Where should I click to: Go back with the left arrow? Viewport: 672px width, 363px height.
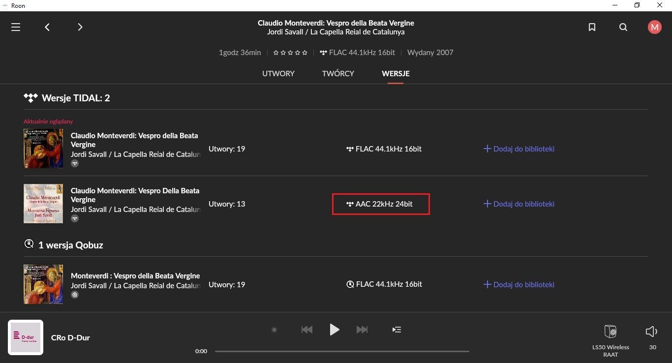coord(47,27)
